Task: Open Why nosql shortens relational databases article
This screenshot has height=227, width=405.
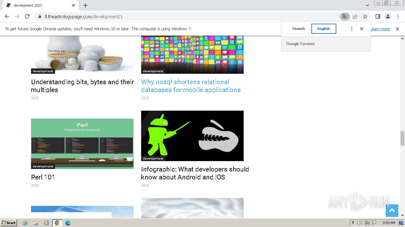Action: pyautogui.click(x=191, y=86)
